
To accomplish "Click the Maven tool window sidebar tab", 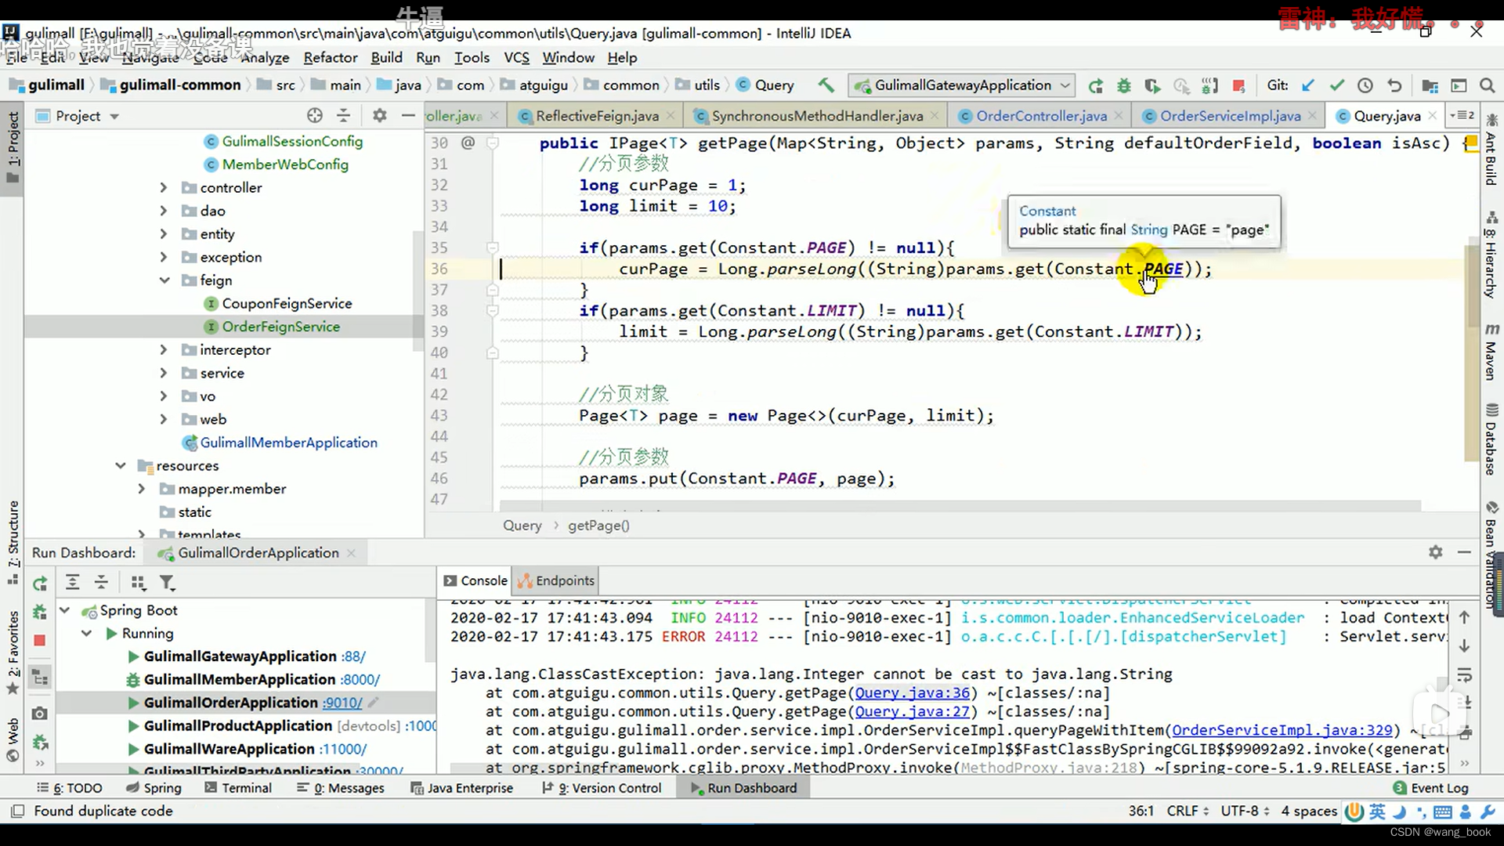I will coord(1491,352).
